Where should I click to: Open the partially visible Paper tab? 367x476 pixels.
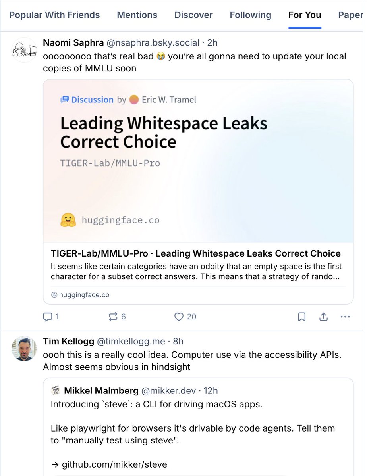(x=352, y=15)
